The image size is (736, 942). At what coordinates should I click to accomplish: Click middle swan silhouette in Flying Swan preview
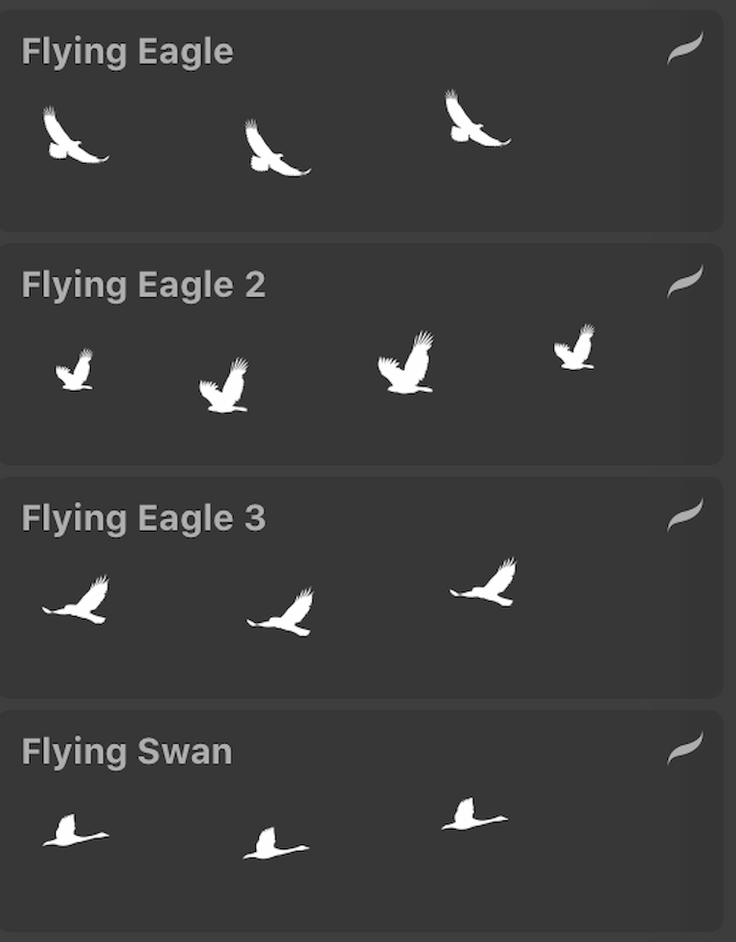tap(276, 843)
